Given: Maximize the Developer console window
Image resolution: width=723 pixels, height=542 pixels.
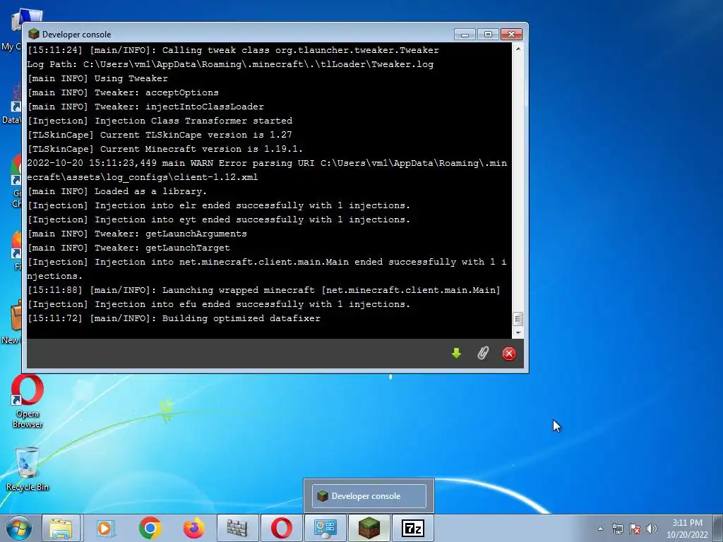Looking at the screenshot, I should [x=489, y=34].
